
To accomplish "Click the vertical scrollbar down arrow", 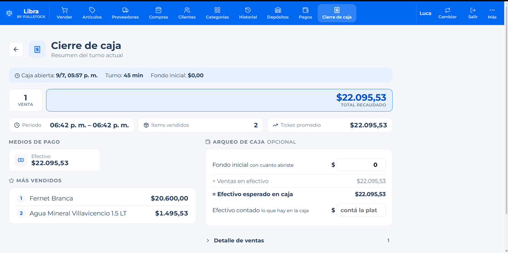I will coord(506,251).
